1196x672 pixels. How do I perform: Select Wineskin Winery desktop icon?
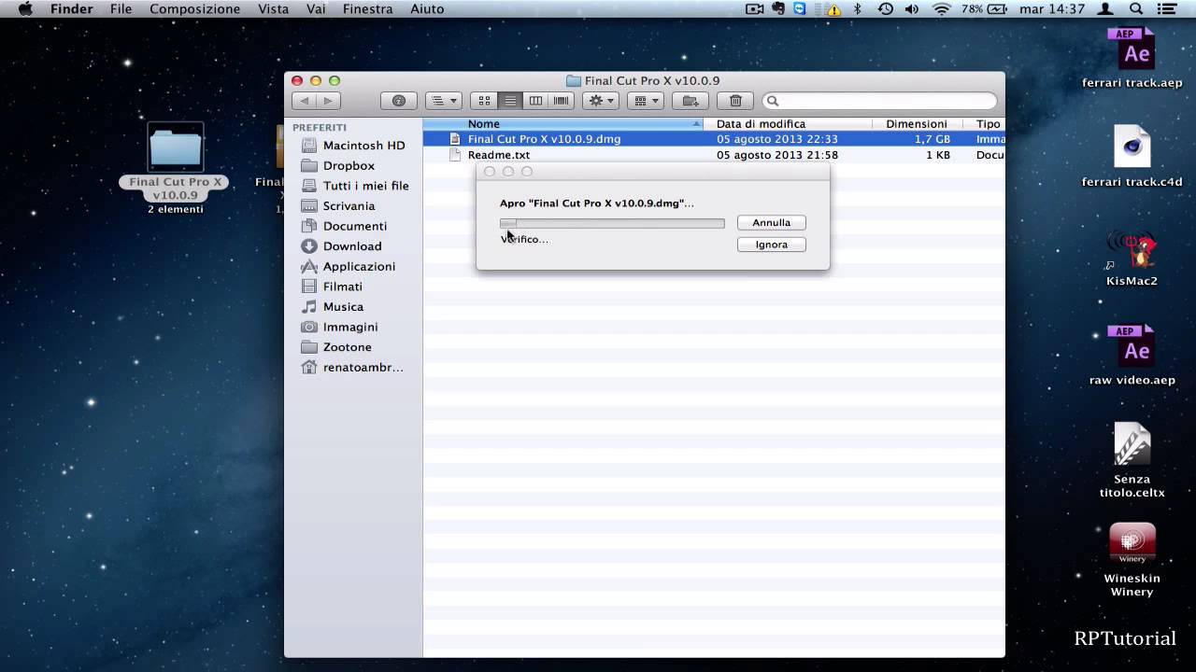[x=1132, y=560]
